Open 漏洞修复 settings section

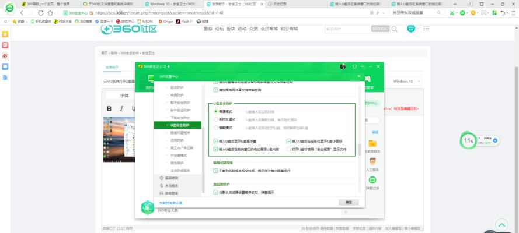coord(172,178)
